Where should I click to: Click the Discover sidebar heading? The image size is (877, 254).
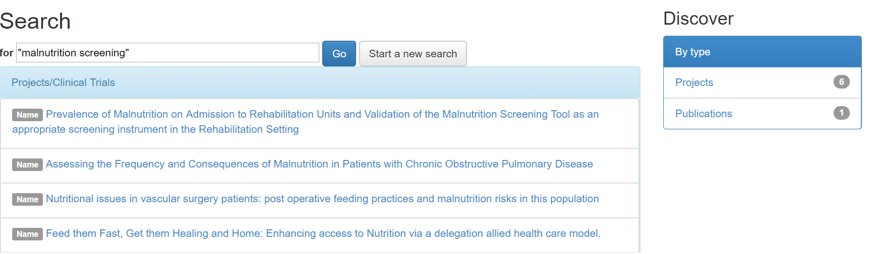(698, 19)
